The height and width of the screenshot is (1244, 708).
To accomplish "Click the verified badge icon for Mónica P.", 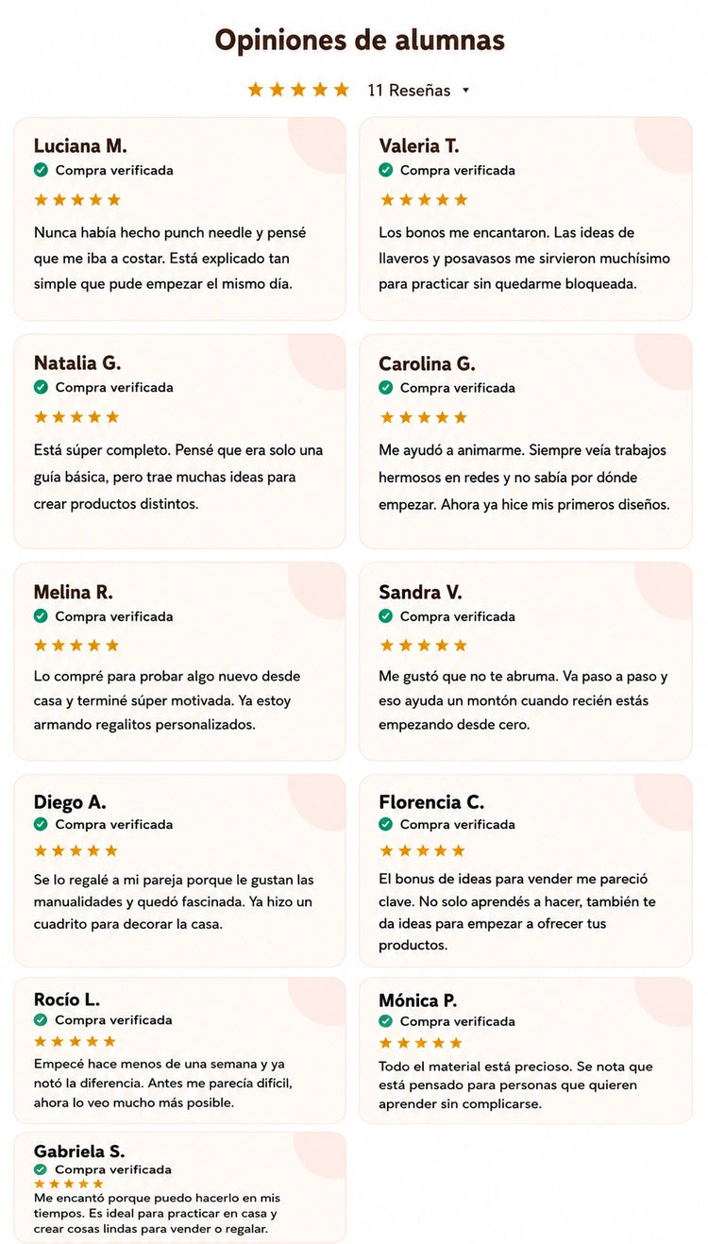I will click(x=386, y=1021).
